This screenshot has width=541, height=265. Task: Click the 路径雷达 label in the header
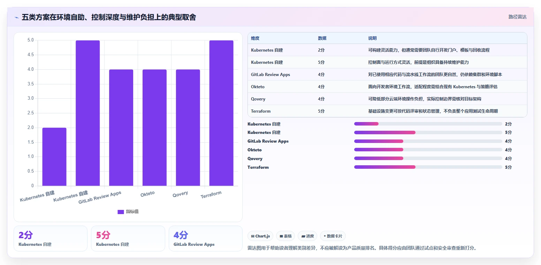pos(517,17)
